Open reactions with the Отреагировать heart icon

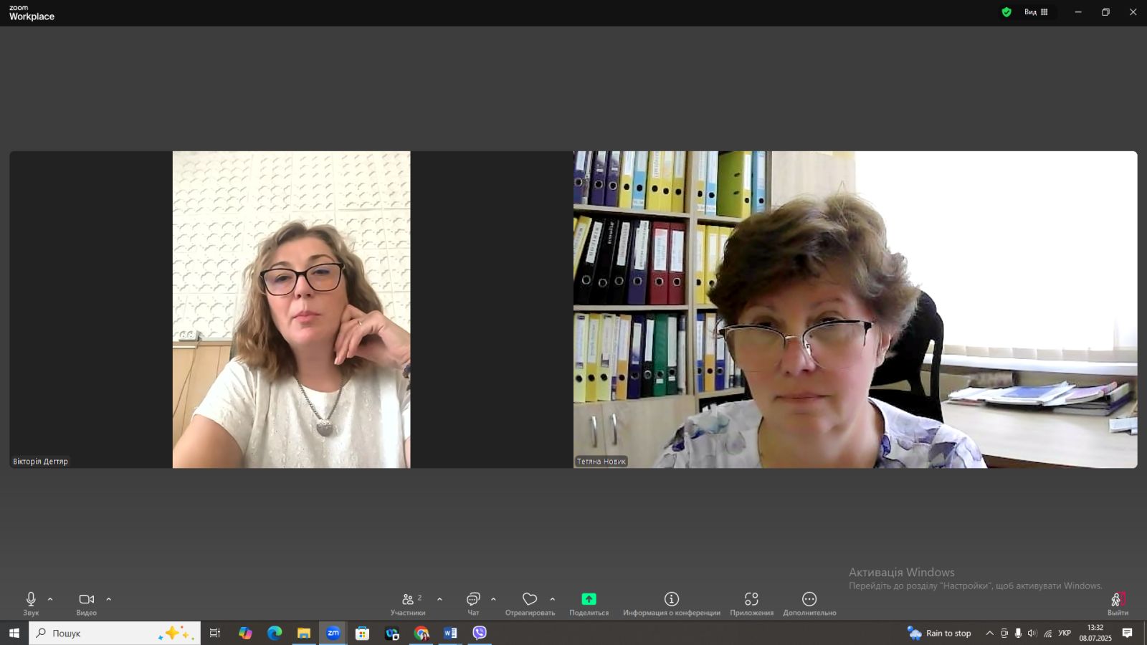pyautogui.click(x=530, y=602)
